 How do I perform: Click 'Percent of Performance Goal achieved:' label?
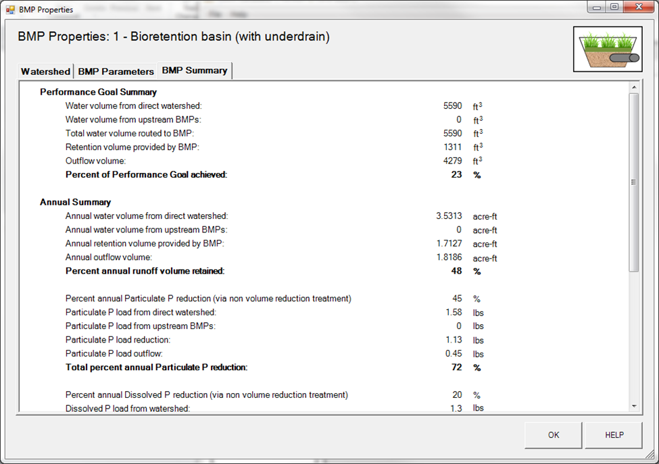tap(146, 175)
